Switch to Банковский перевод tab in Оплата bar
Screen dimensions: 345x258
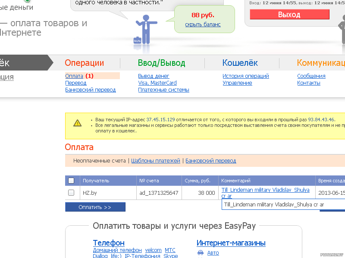click(x=210, y=161)
